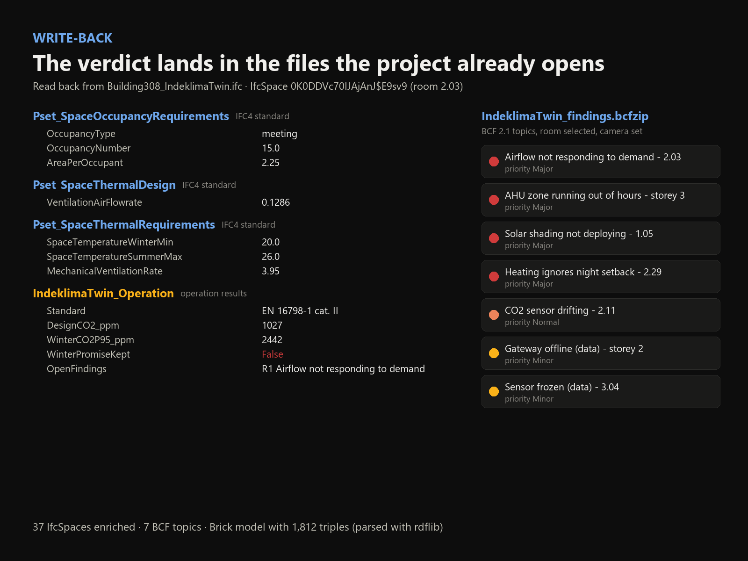Click the WinterCO2P95_ppm value 2442
Image resolution: width=748 pixels, height=561 pixels.
tap(272, 340)
